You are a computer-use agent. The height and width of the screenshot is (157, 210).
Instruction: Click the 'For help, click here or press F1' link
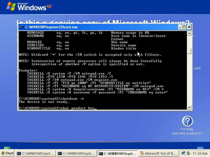pos(187,131)
